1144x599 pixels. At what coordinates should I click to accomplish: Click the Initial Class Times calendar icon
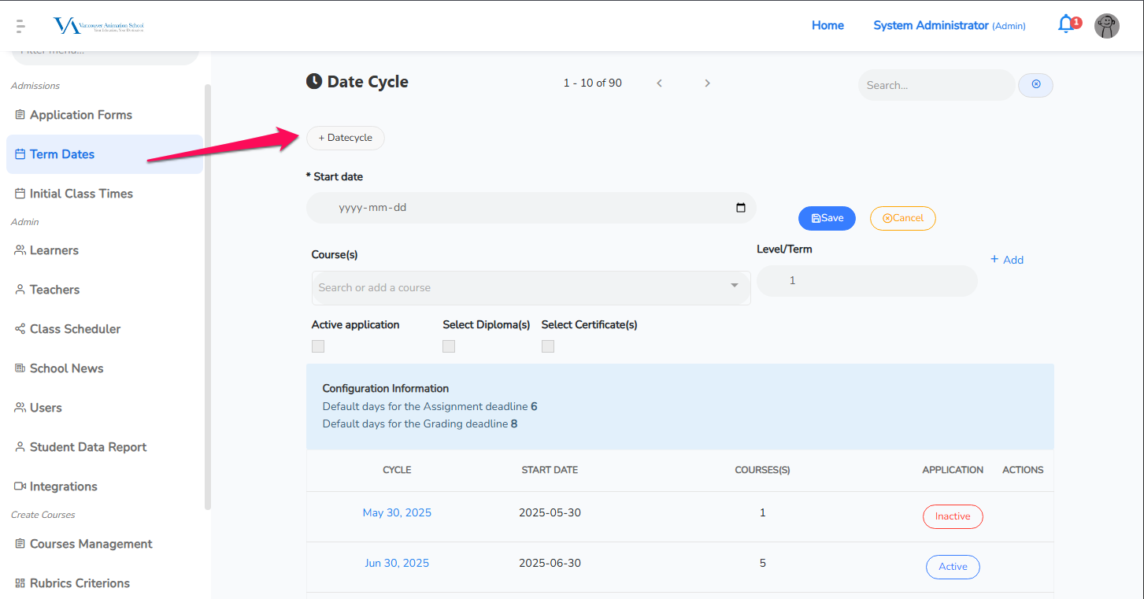20,194
